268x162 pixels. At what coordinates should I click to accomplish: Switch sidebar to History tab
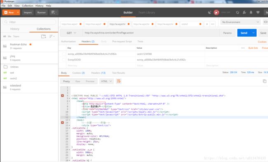15,29
